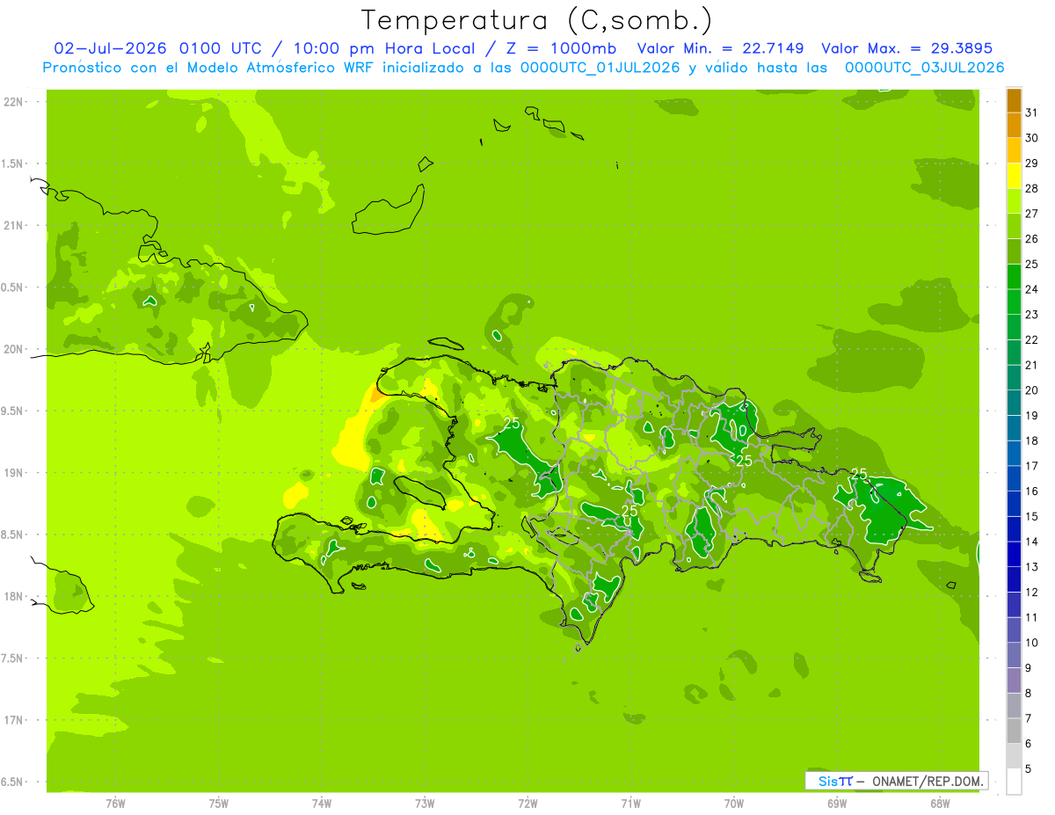Click the color bar label 5
The height and width of the screenshot is (815, 1055).
(1029, 769)
